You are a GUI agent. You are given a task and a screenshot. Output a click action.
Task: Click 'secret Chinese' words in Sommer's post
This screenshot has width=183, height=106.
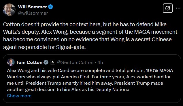[153, 39]
